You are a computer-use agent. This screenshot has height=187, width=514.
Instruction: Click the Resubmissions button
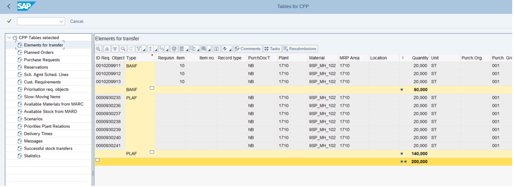pos(300,49)
